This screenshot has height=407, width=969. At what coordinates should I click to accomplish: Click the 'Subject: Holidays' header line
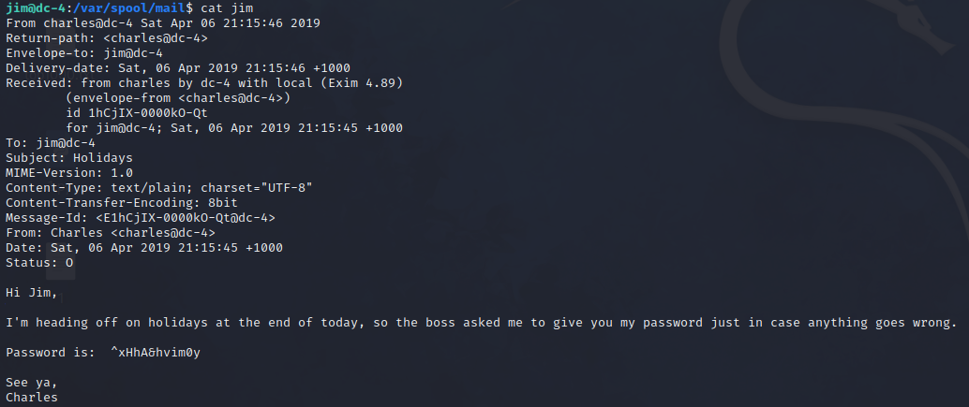69,158
